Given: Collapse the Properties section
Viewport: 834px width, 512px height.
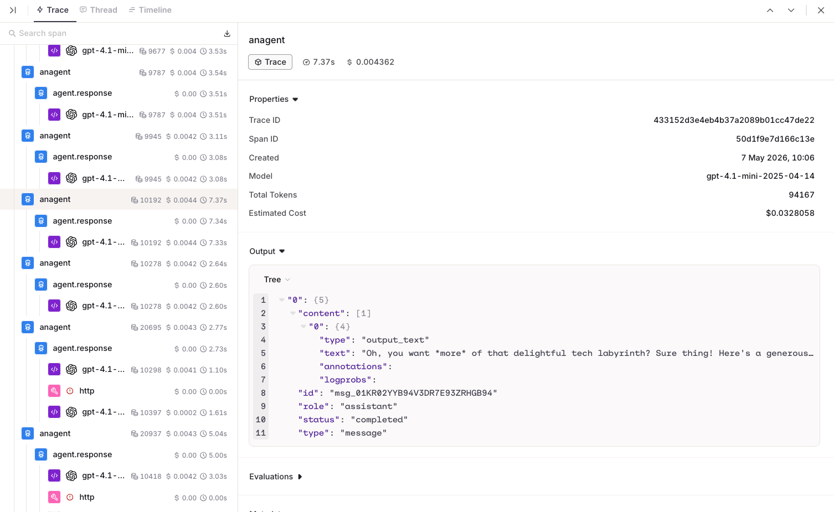Looking at the screenshot, I should (274, 99).
